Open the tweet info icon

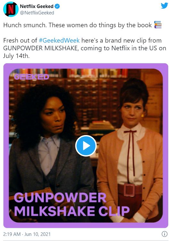tap(165, 234)
